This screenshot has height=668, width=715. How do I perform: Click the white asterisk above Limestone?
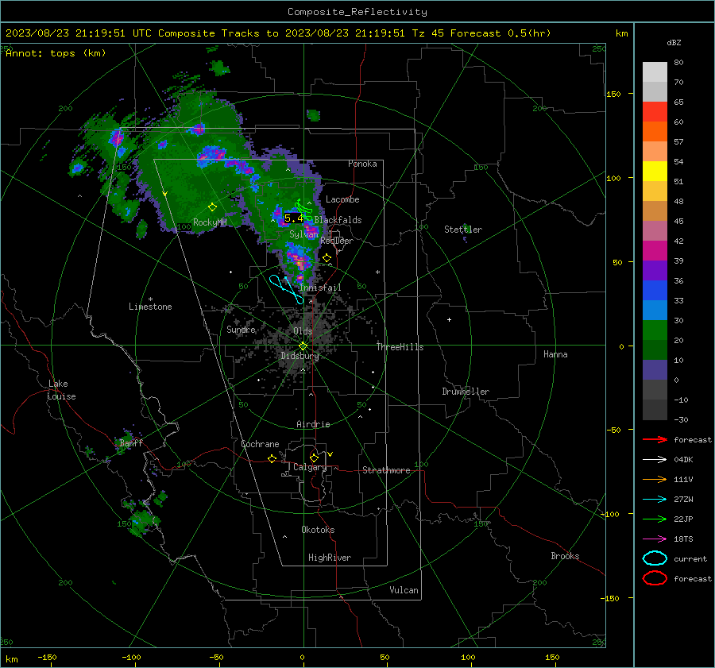tap(150, 299)
